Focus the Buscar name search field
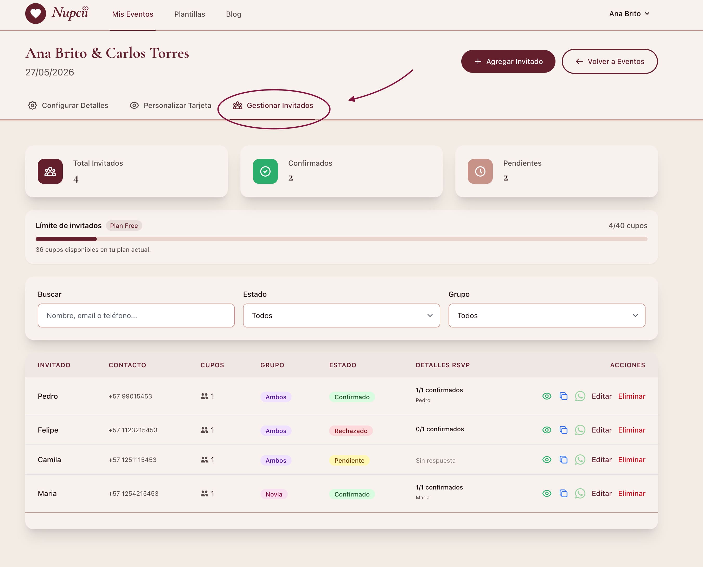Viewport: 703px width, 567px height. coord(136,315)
